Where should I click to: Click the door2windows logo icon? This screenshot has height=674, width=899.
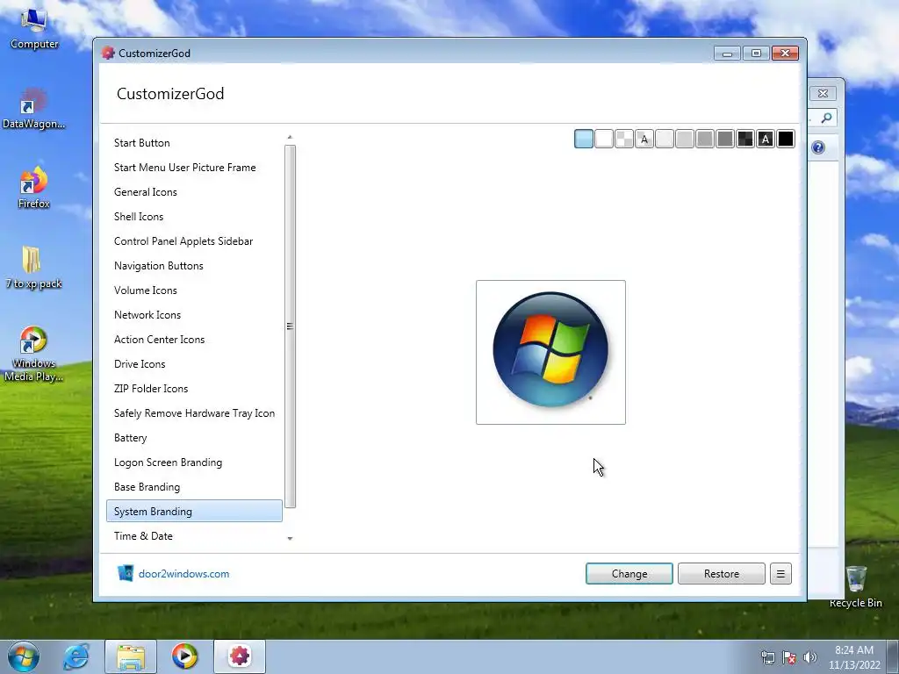click(125, 573)
